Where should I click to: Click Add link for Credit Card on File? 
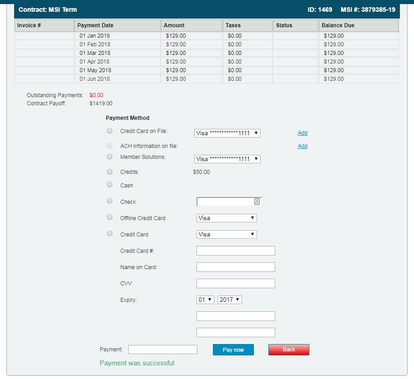point(303,133)
